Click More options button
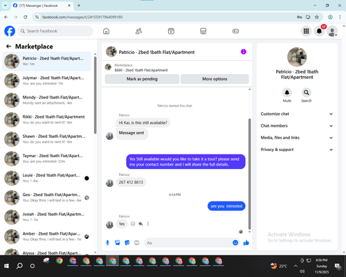Viewport: 346px width, 277px height. pyautogui.click(x=215, y=79)
